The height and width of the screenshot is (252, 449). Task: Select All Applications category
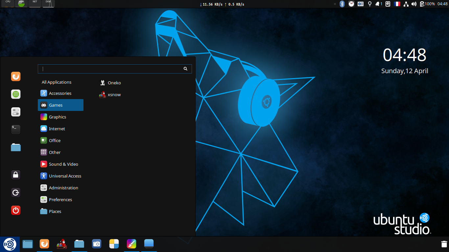pyautogui.click(x=57, y=82)
